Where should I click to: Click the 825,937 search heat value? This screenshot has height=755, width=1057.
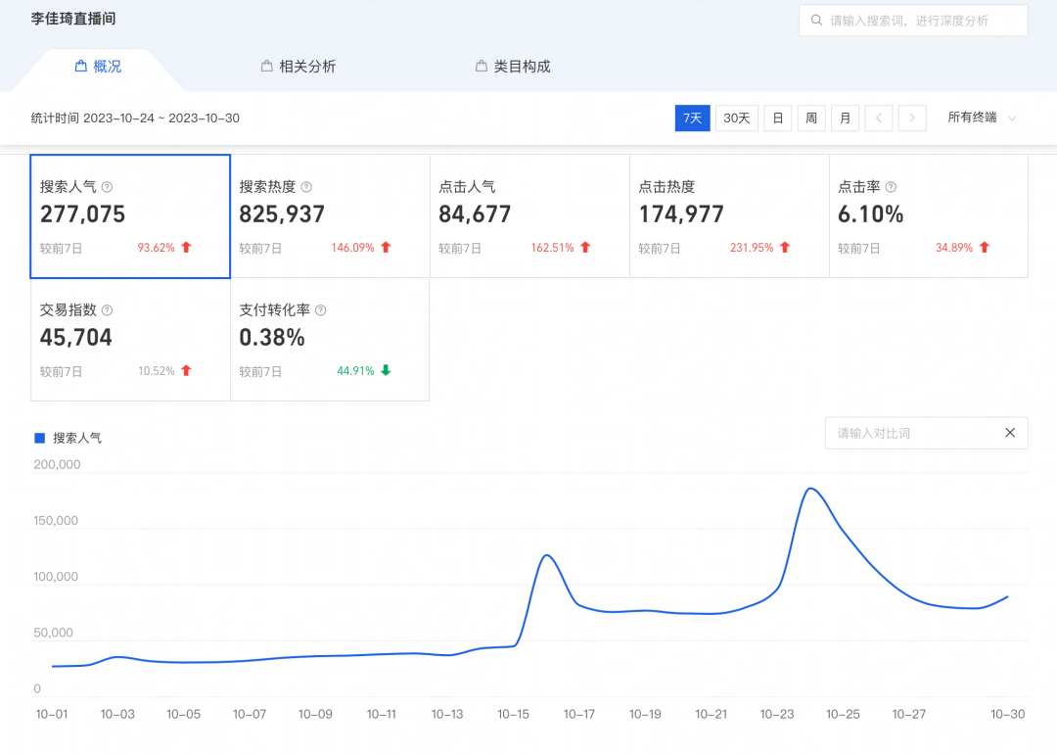point(282,214)
